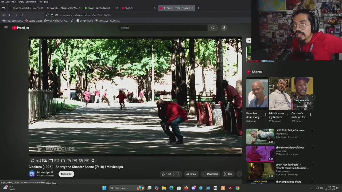This screenshot has width=342, height=192.
Task: Subscribe to the Movieclips channel
Action: (66, 174)
